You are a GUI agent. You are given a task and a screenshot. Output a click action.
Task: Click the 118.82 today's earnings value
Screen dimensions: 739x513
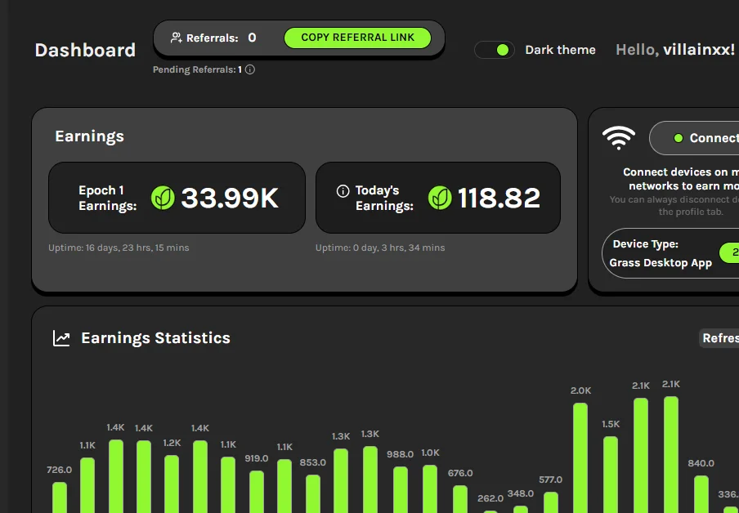pos(499,198)
